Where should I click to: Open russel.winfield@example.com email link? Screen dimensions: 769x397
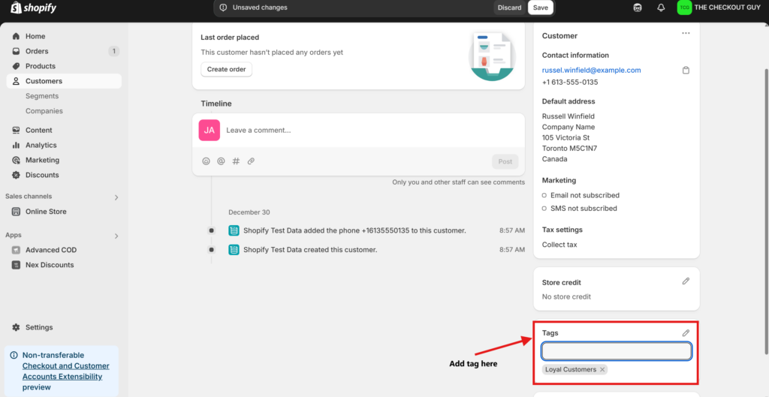click(591, 70)
